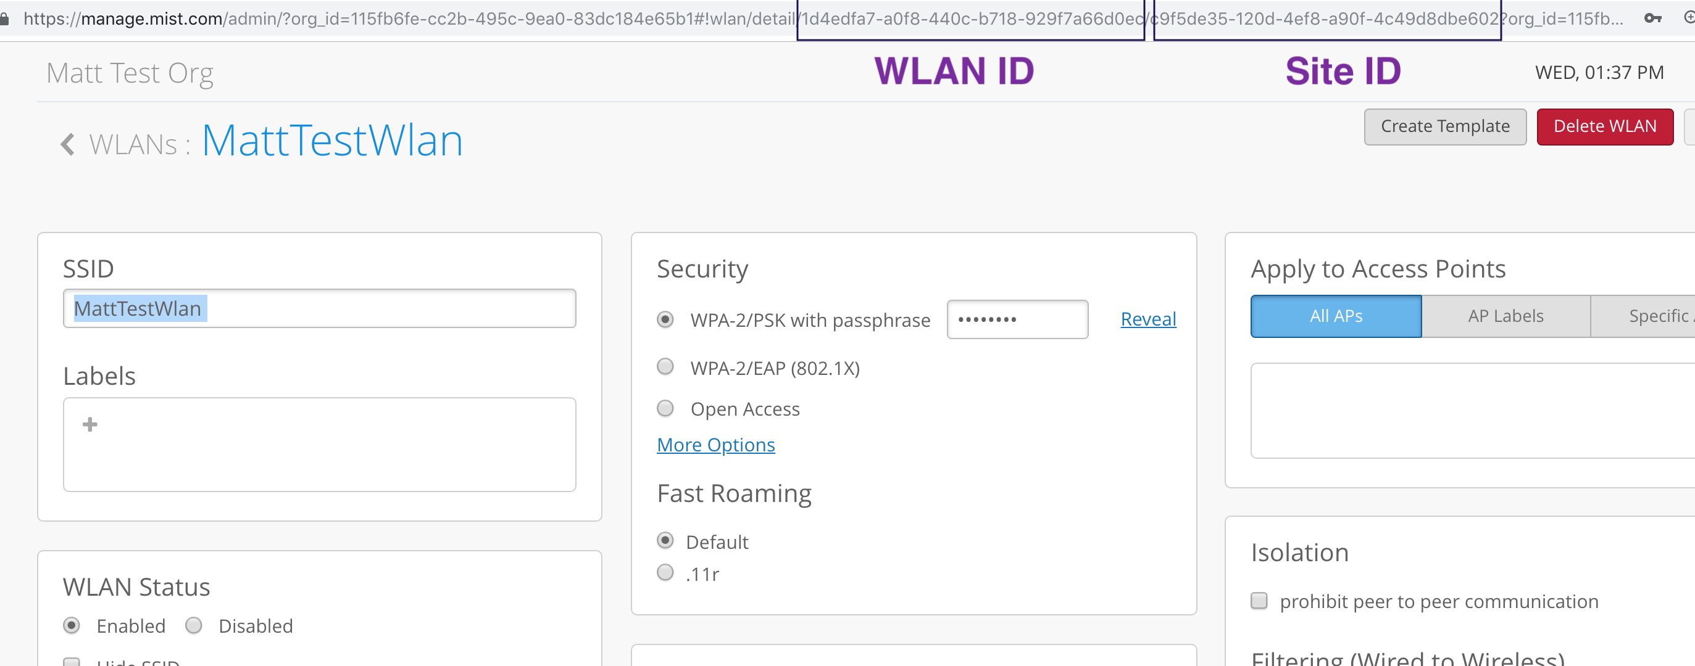Image resolution: width=1695 pixels, height=666 pixels.
Task: Expand More Options under Security
Action: 715,445
